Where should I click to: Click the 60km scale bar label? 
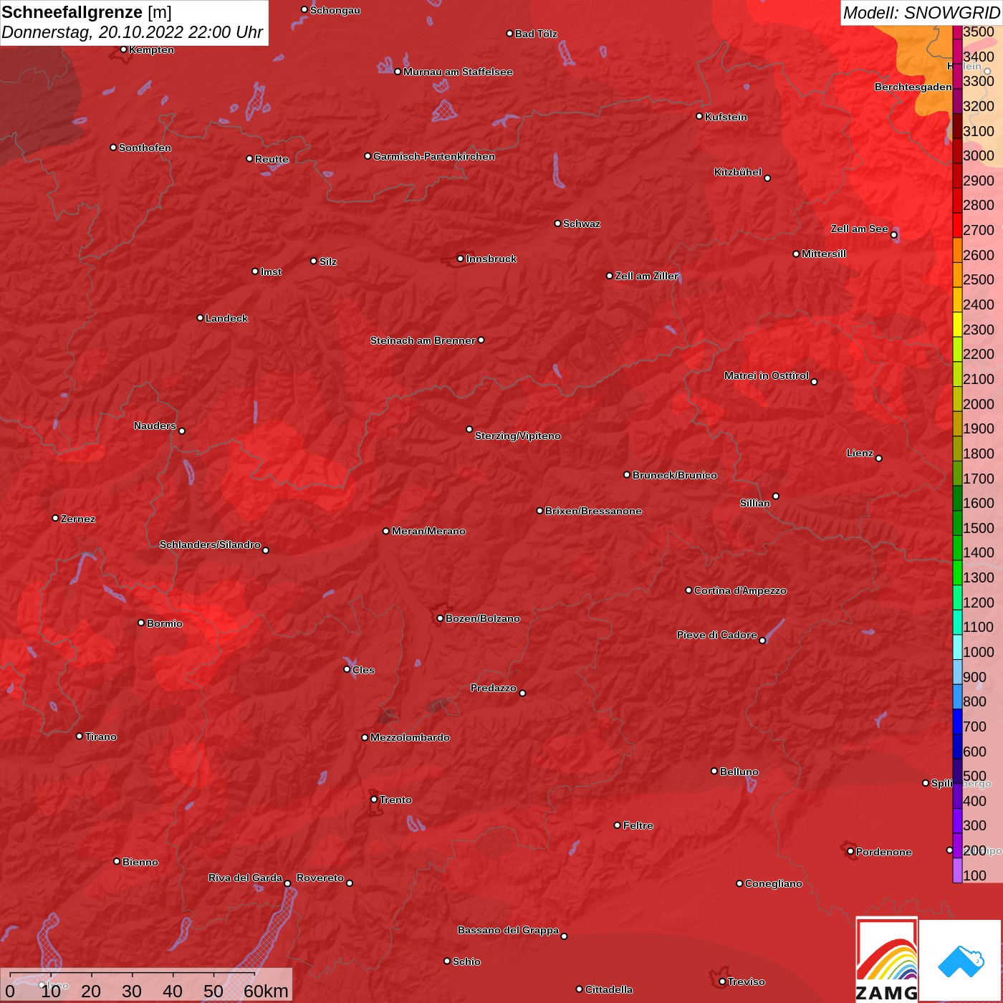266,991
